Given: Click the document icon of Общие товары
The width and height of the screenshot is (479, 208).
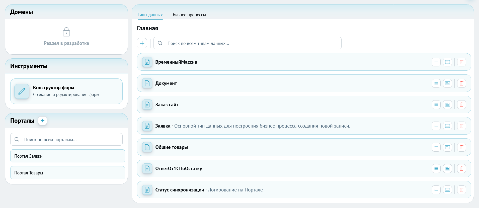Looking at the screenshot, I should coord(147,147).
